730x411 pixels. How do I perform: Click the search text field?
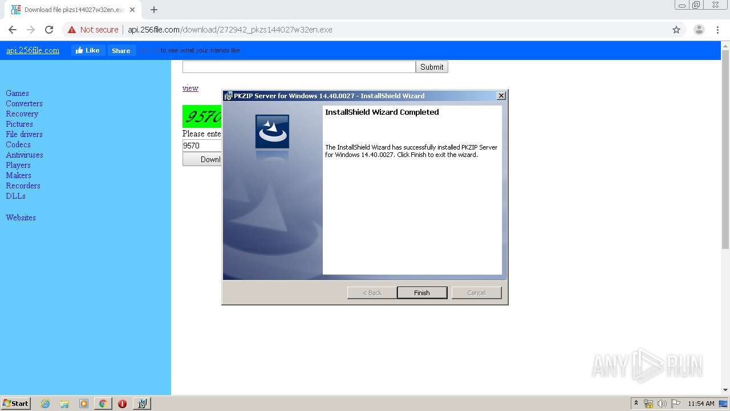[299, 67]
